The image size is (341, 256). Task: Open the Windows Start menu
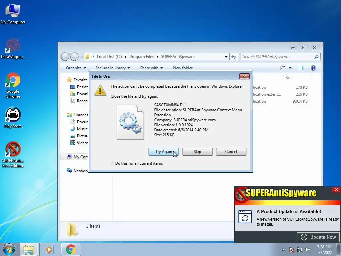9,249
